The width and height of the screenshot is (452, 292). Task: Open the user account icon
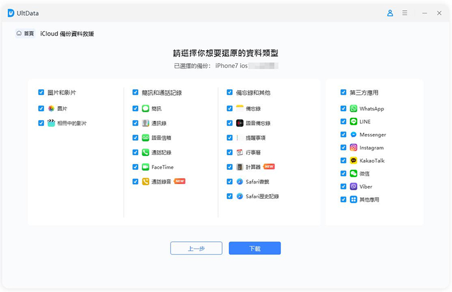[x=390, y=13]
